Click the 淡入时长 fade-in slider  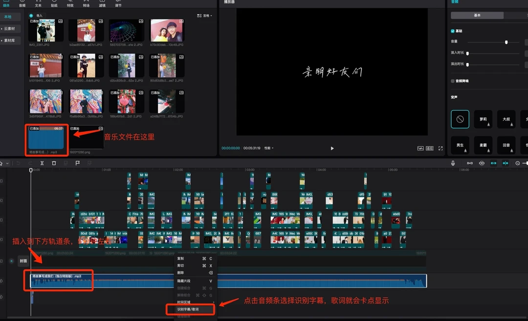[494, 53]
